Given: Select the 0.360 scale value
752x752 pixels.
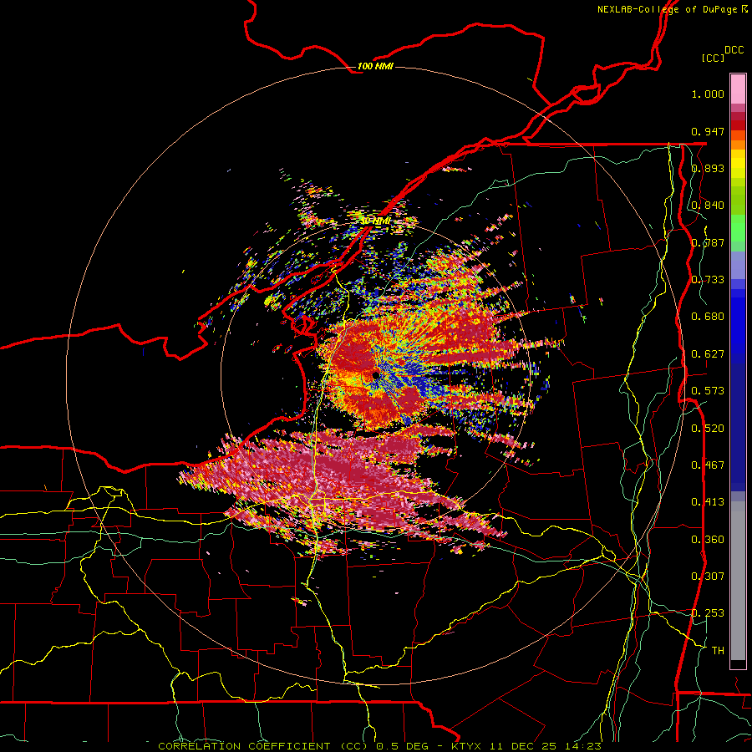Looking at the screenshot, I should (x=708, y=540).
